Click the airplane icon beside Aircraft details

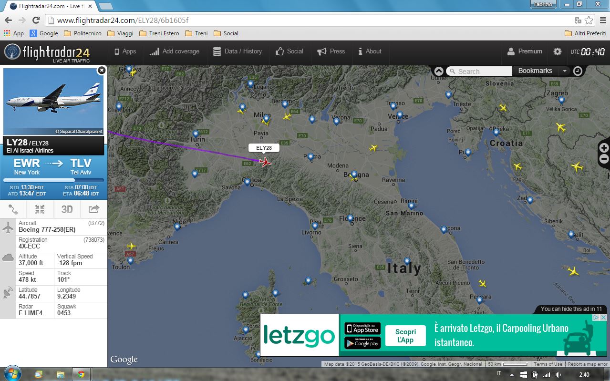8,227
